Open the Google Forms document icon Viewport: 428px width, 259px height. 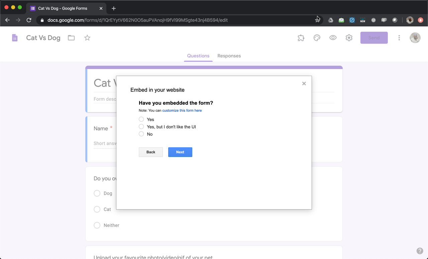click(x=15, y=38)
